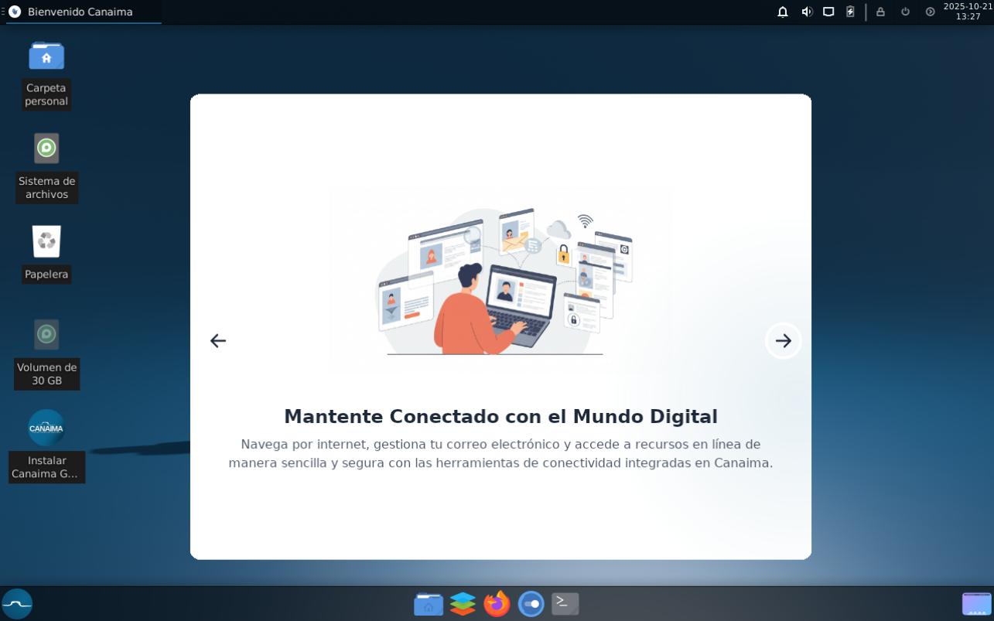
Task: Open the Papelera trash icon
Action: (46, 242)
